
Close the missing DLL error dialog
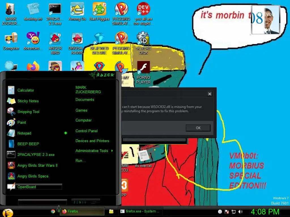point(210,94)
